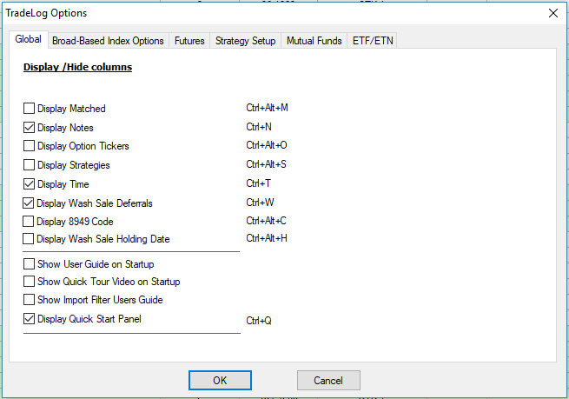This screenshot has width=569, height=399.
Task: Click the Ctrl+Alt+S shortcut text
Action: click(266, 164)
